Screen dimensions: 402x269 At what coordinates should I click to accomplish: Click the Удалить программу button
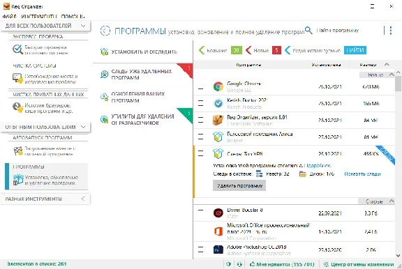[x=239, y=185]
